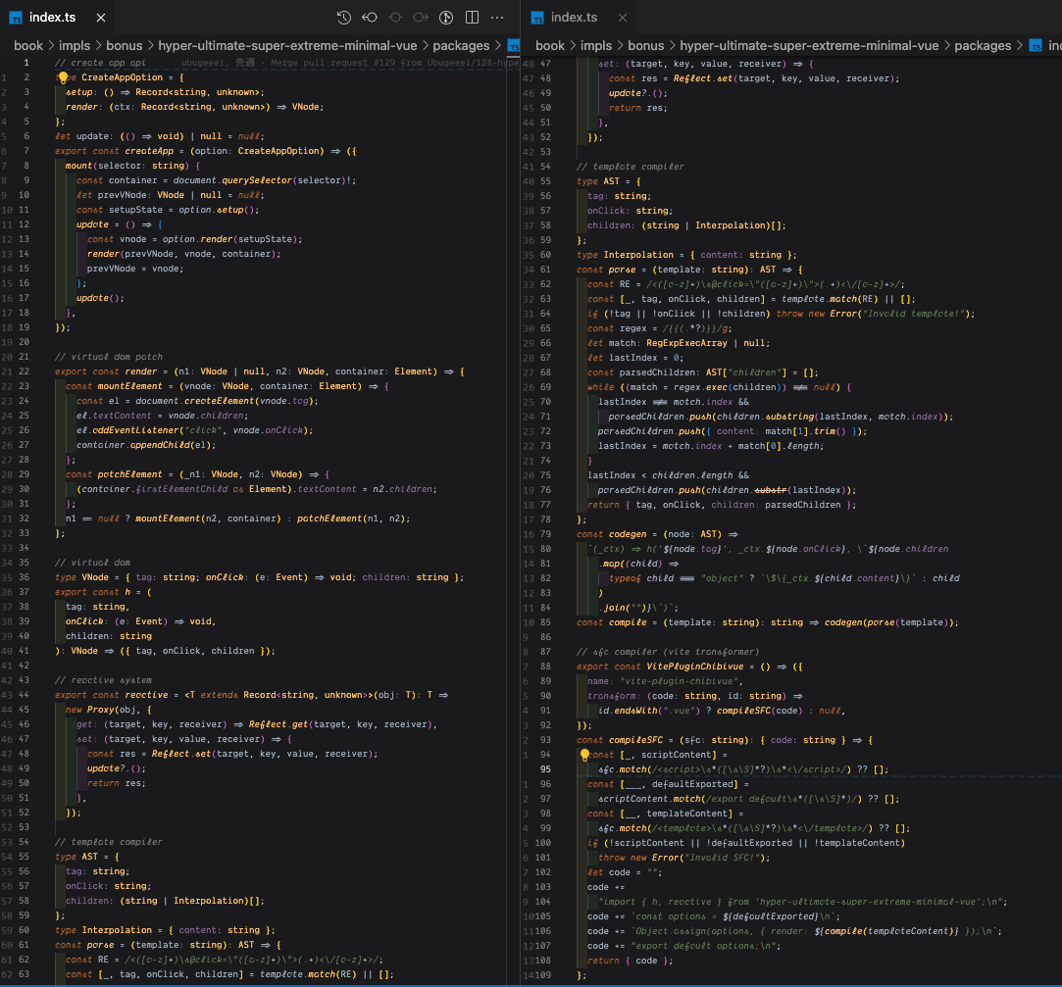1062x987 pixels.
Task: Switch to the right index.ts tab
Action: [x=575, y=17]
